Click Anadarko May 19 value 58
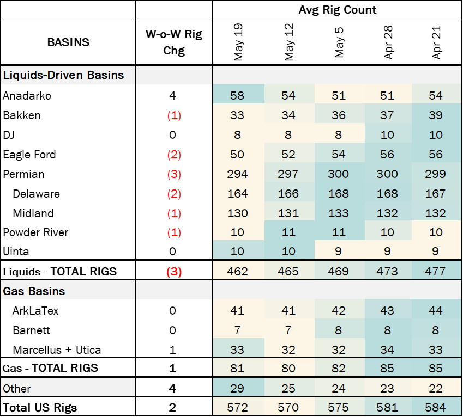The width and height of the screenshot is (463, 417). 237,95
